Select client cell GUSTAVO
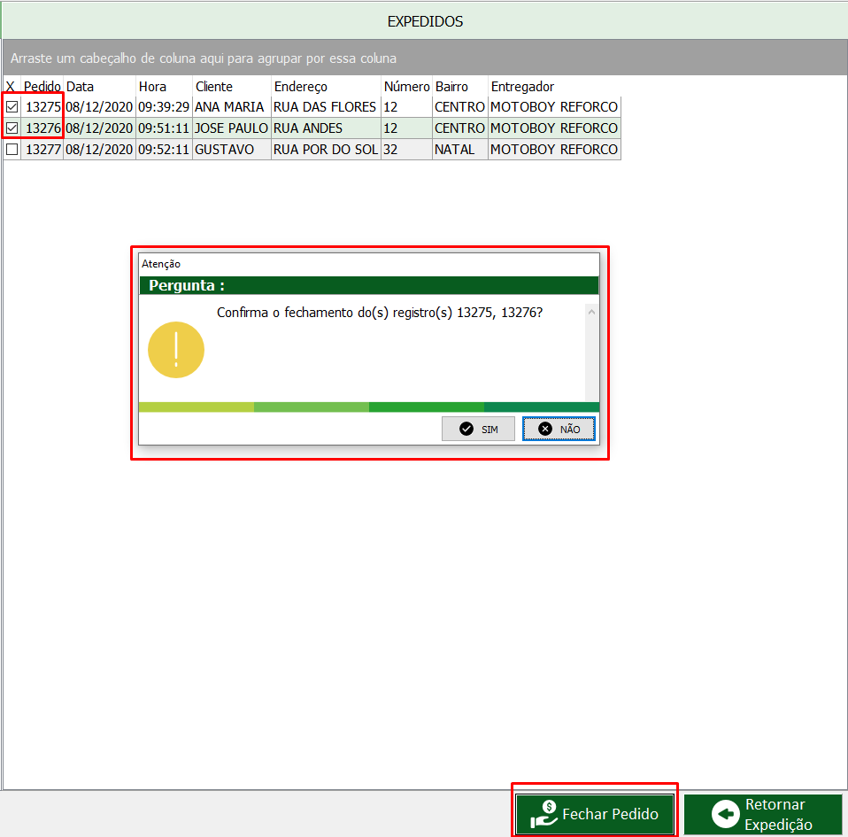Viewport: 848px width, 837px height. click(x=231, y=150)
